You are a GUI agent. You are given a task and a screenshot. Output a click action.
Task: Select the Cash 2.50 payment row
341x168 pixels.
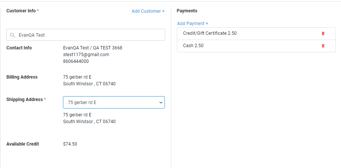coord(194,46)
